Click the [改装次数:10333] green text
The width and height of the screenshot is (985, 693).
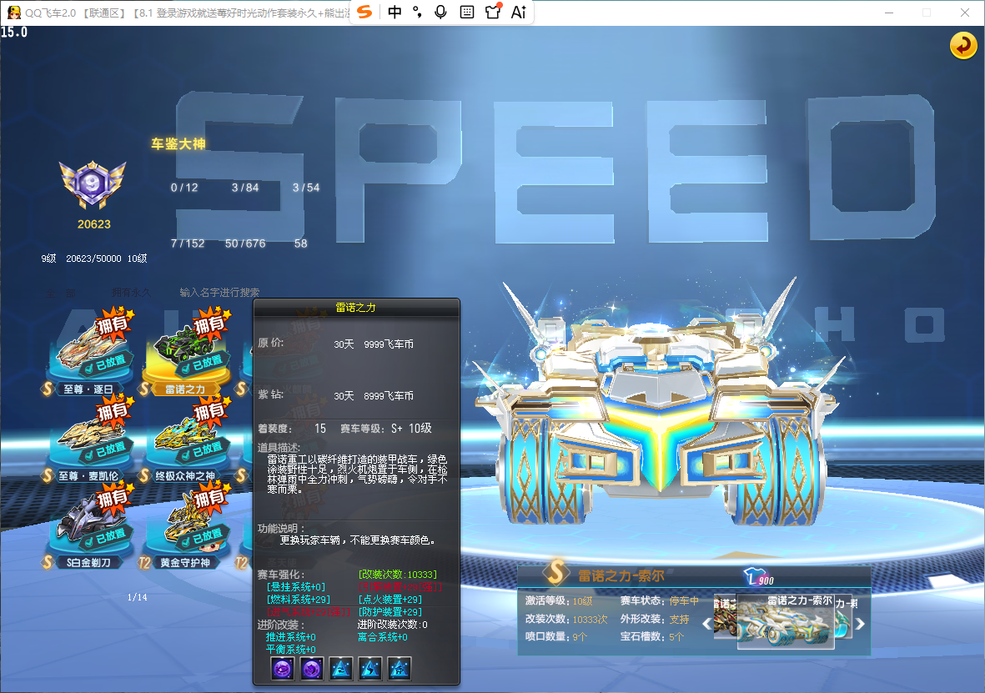[397, 575]
